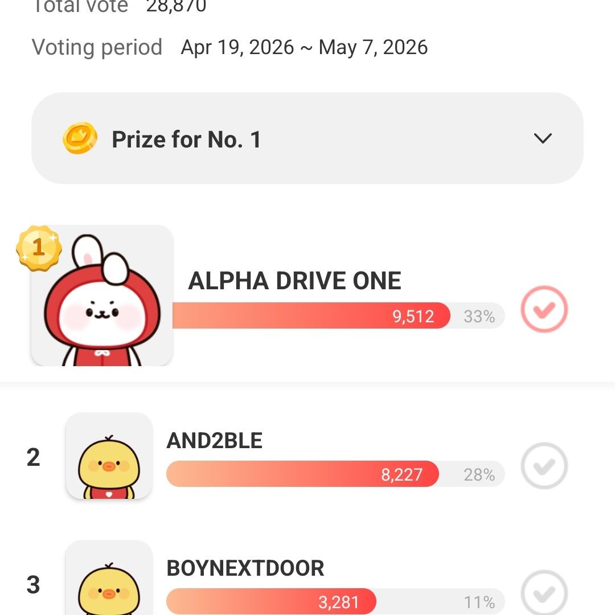Click the AND2BLE chick avatar icon
The image size is (615, 615).
click(109, 456)
